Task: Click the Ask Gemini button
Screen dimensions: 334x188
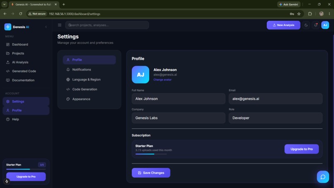Action: point(289,5)
